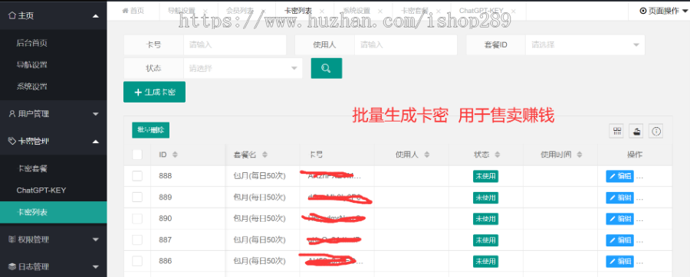This screenshot has width=690, height=277.
Task: Open 导航设置 in the sidebar
Action: tap(53, 64)
